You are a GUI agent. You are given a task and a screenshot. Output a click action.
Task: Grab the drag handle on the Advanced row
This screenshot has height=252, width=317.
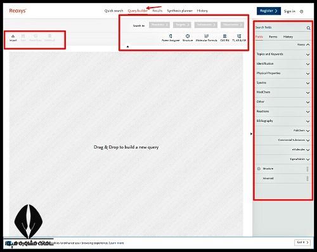coord(307,178)
